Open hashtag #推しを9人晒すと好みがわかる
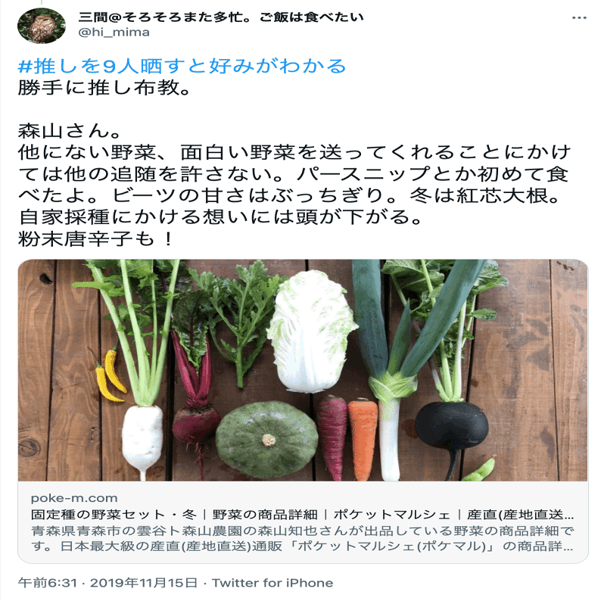The image size is (601, 601). tap(182, 66)
